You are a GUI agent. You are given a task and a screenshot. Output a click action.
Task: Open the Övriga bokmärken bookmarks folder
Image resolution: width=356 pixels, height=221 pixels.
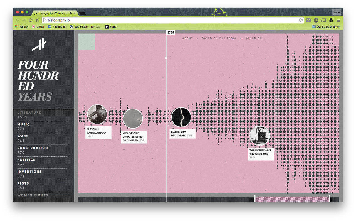point(326,27)
